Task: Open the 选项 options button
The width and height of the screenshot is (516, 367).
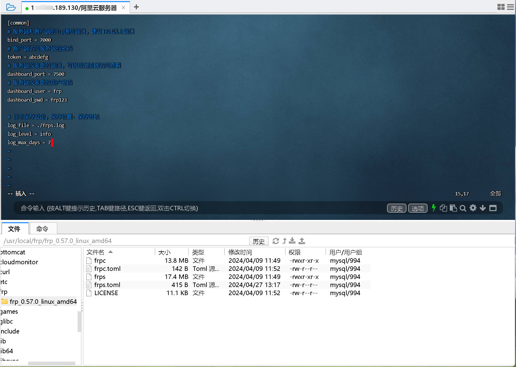Action: point(418,208)
